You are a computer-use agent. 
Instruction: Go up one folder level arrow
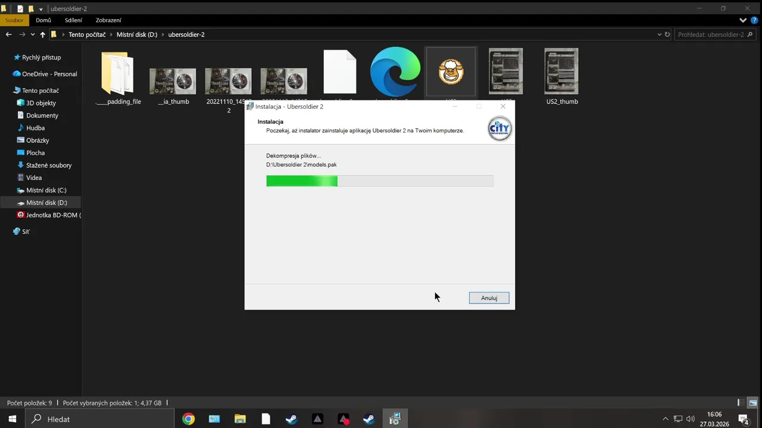pos(42,34)
